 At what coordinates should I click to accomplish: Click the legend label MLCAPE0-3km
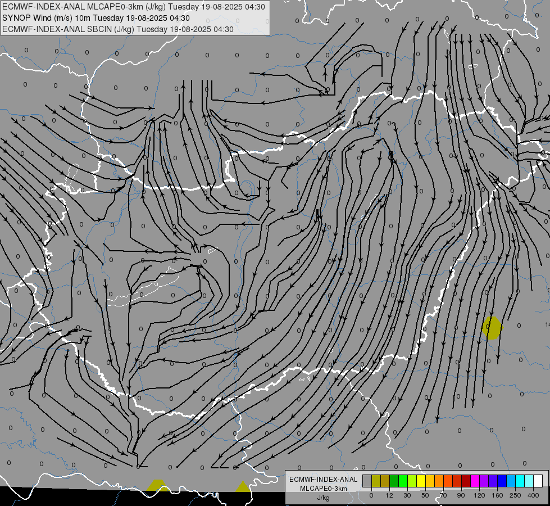(323, 489)
